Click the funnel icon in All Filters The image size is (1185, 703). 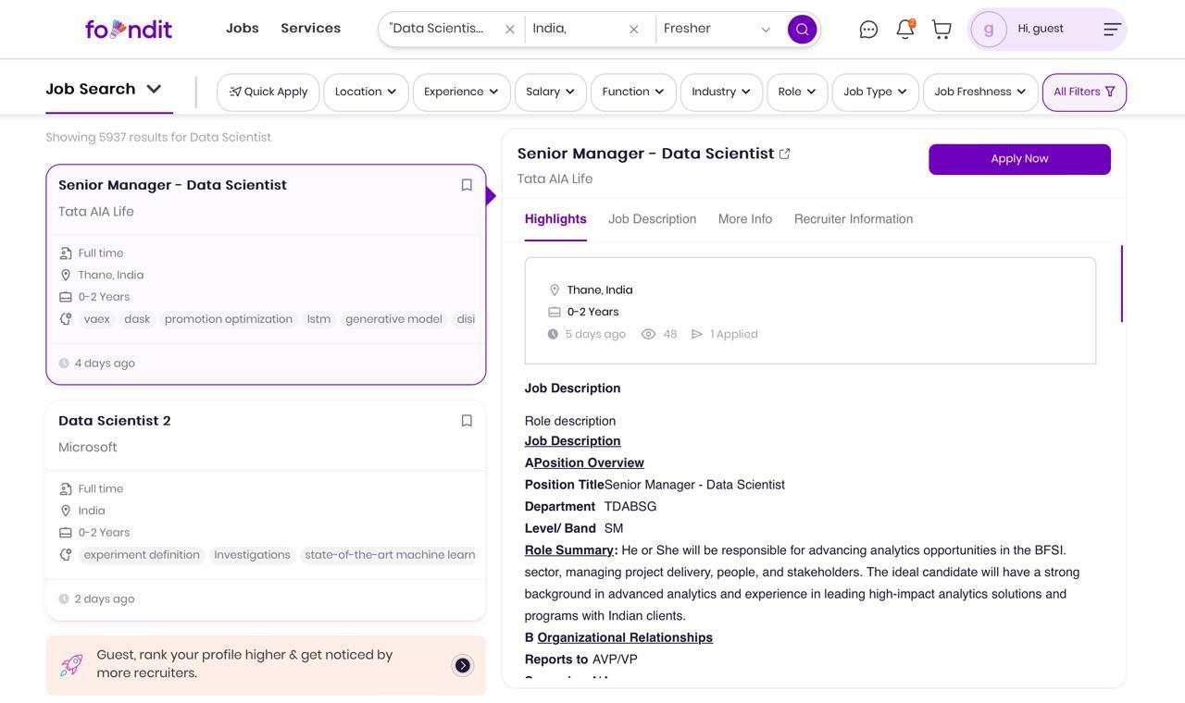[1110, 92]
